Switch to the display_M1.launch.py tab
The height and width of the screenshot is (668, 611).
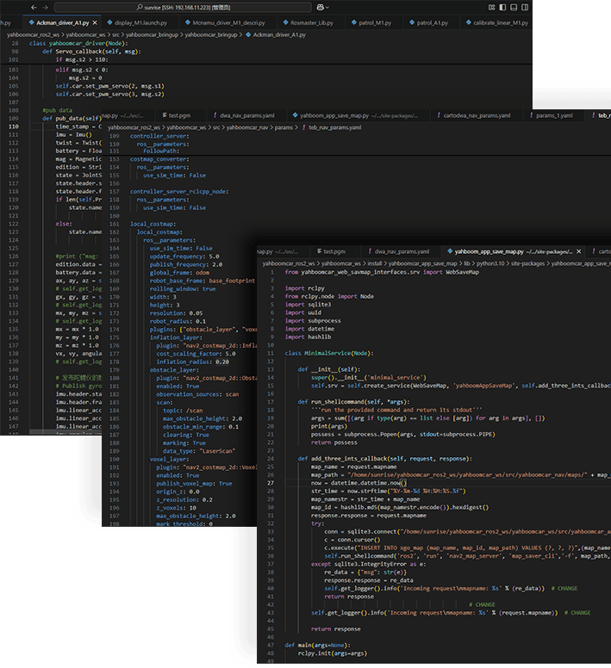click(x=138, y=22)
